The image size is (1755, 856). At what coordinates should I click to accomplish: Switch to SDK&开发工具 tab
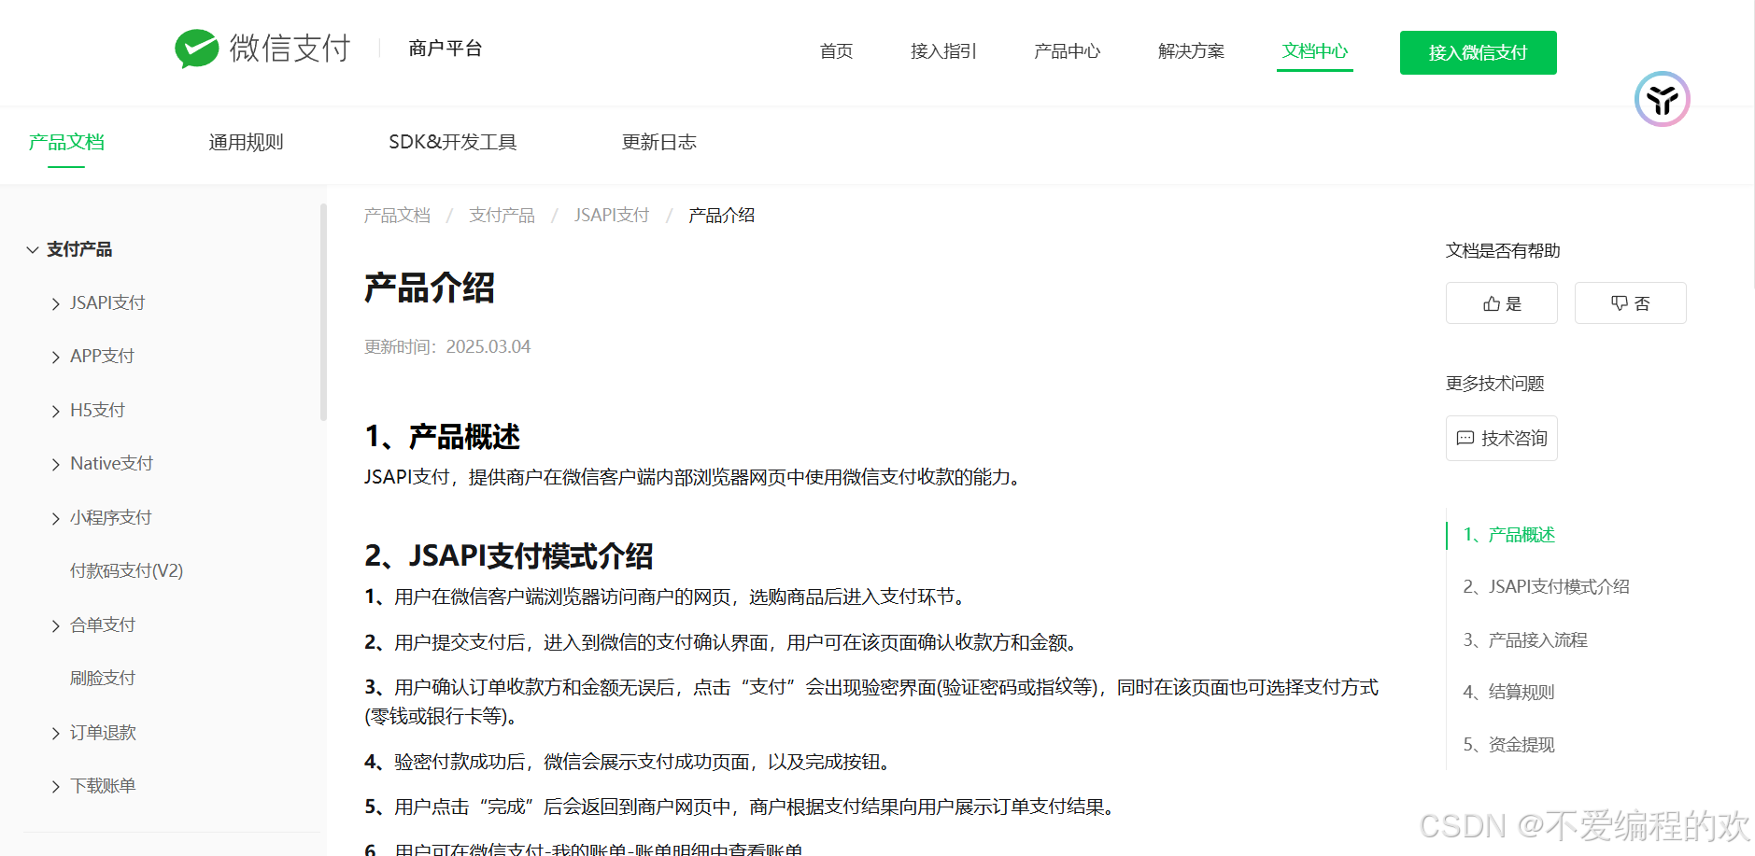[452, 142]
